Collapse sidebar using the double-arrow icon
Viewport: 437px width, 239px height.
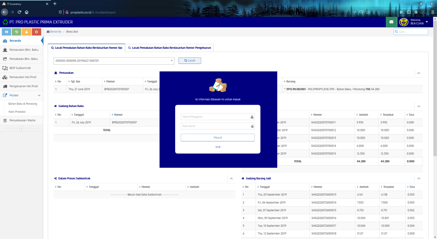tap(22, 128)
